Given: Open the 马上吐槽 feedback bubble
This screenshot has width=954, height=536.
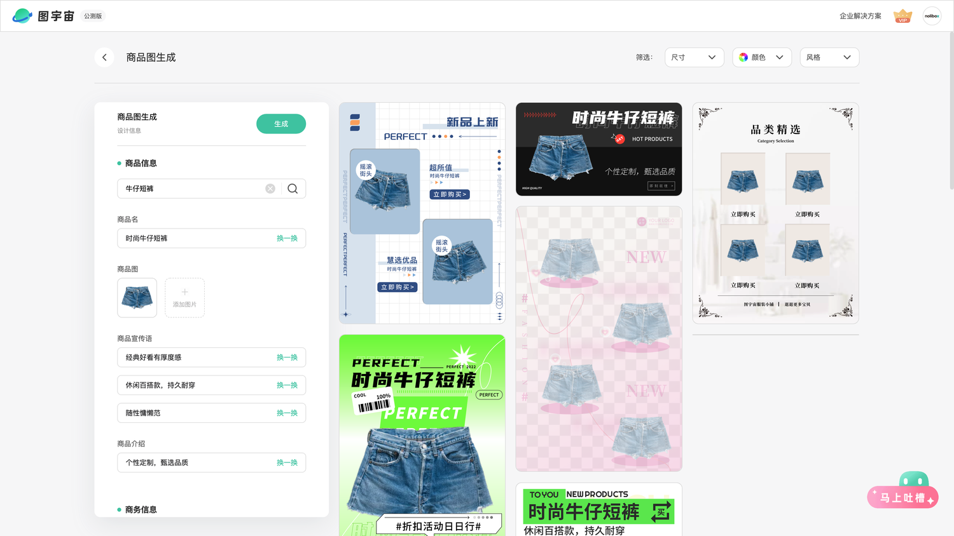Looking at the screenshot, I should pos(903,490).
